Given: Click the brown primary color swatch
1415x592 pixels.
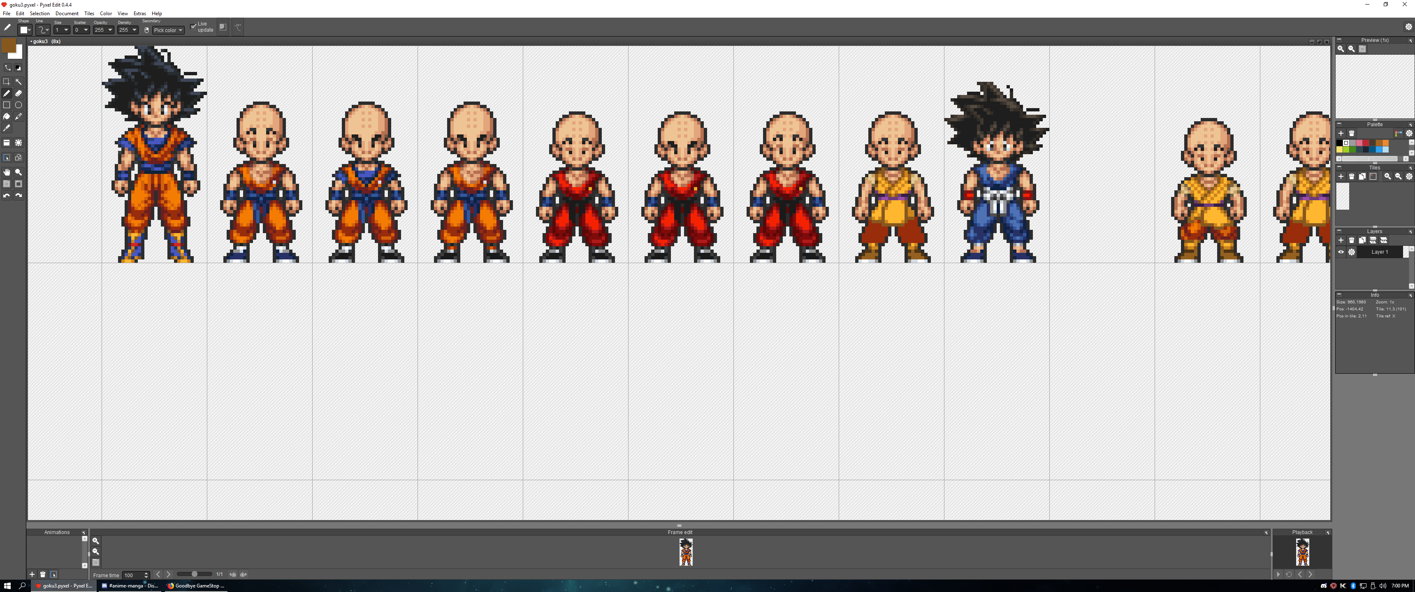Looking at the screenshot, I should (9, 46).
